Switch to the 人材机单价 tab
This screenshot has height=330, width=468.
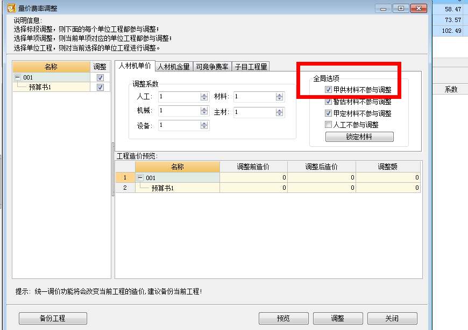135,66
